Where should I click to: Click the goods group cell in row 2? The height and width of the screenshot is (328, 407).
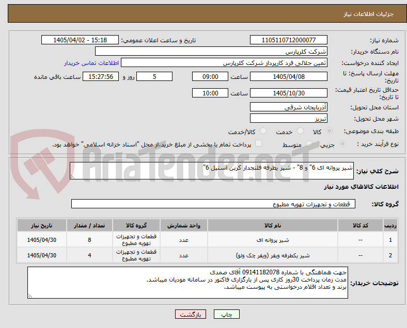136,255
